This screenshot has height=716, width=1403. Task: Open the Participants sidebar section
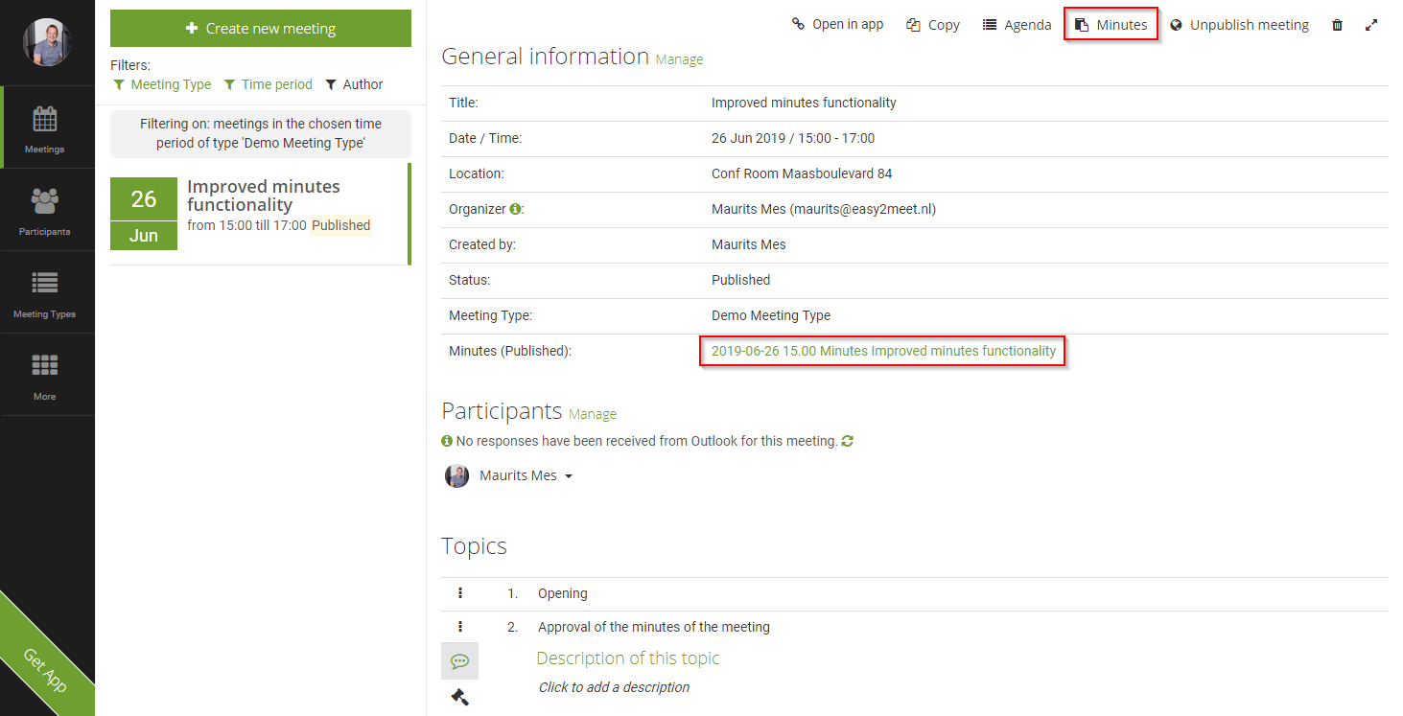(x=45, y=211)
